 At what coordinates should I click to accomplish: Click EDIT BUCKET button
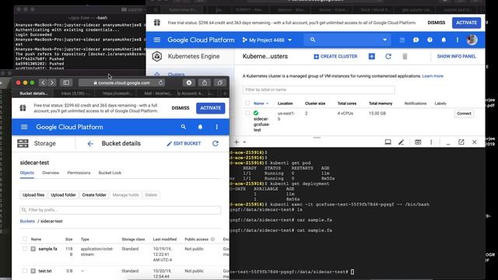pos(184,143)
